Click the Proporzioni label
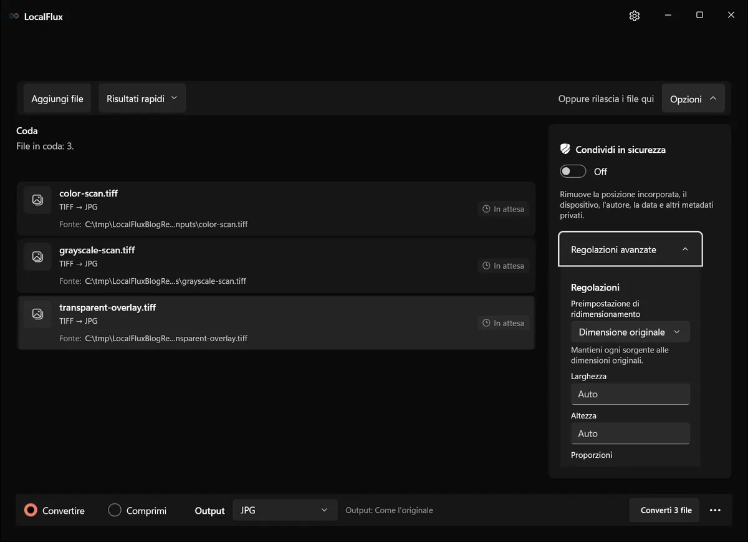Screen dimensions: 748x542 click(592, 455)
